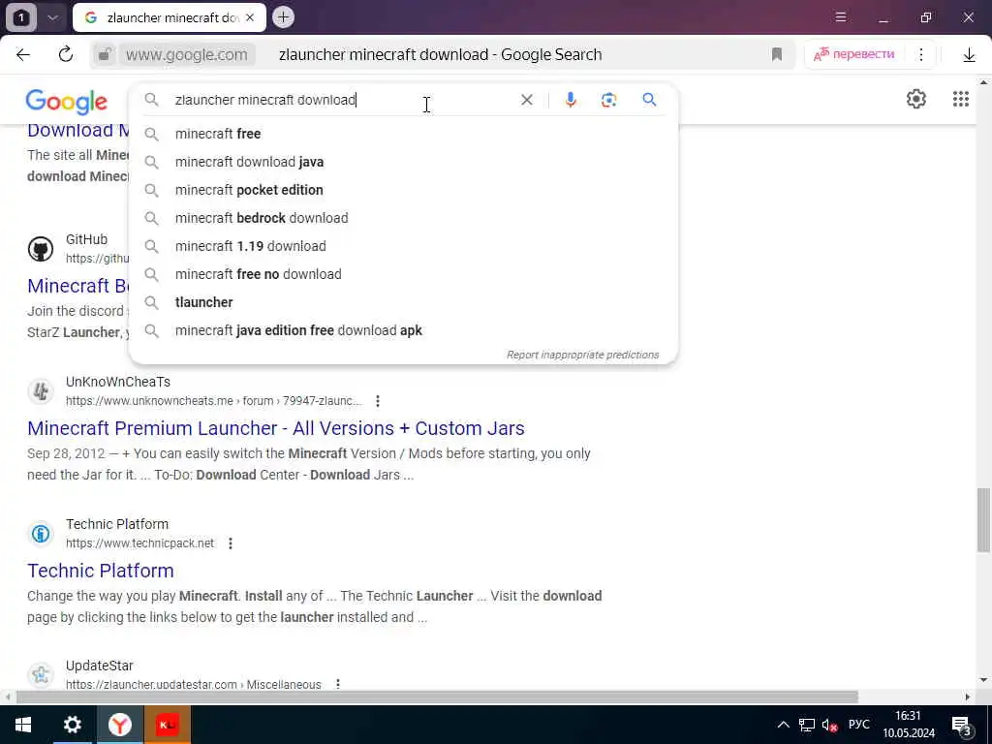Open the tab counter button showing 1
This screenshot has height=744, width=992.
20,17
